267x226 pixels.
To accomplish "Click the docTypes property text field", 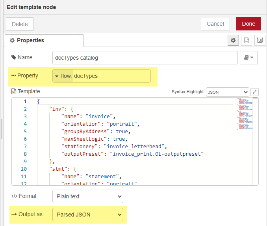I will tap(111, 76).
